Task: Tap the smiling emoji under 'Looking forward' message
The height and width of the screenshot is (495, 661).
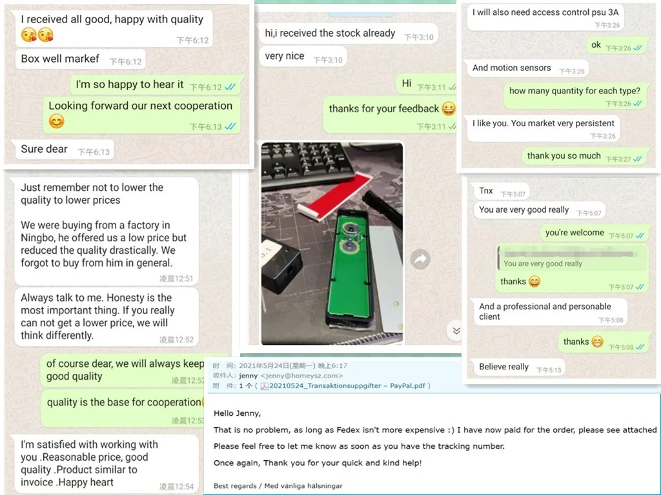Action: point(57,121)
